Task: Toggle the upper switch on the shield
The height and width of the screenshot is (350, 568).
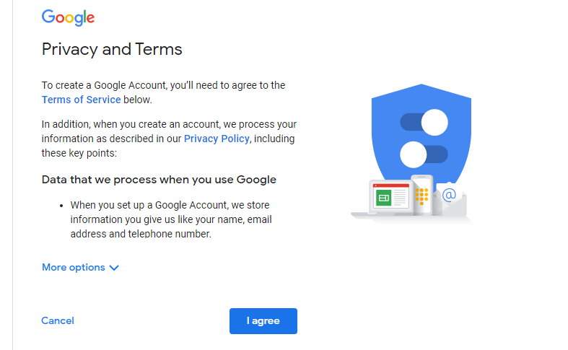Action: pos(424,122)
